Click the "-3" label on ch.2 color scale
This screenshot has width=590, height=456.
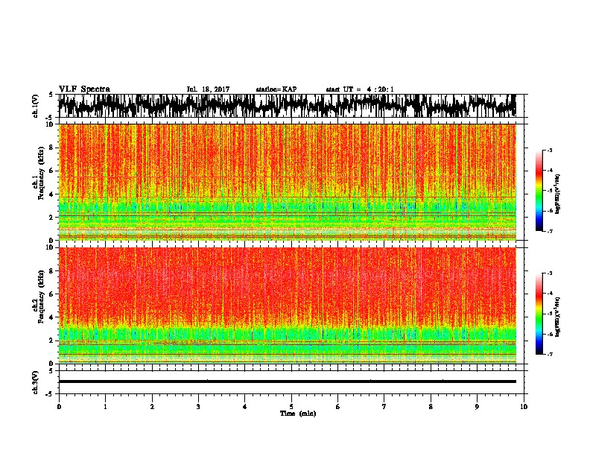pos(549,273)
